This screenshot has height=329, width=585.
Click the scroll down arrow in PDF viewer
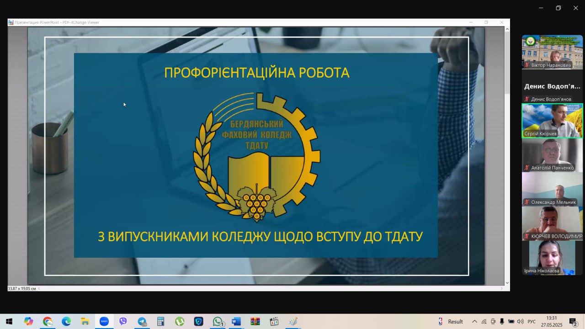click(x=507, y=283)
